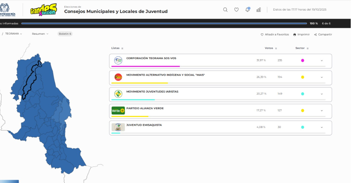Click the '4,08 %' percentage value
351x183 pixels.
click(x=261, y=127)
